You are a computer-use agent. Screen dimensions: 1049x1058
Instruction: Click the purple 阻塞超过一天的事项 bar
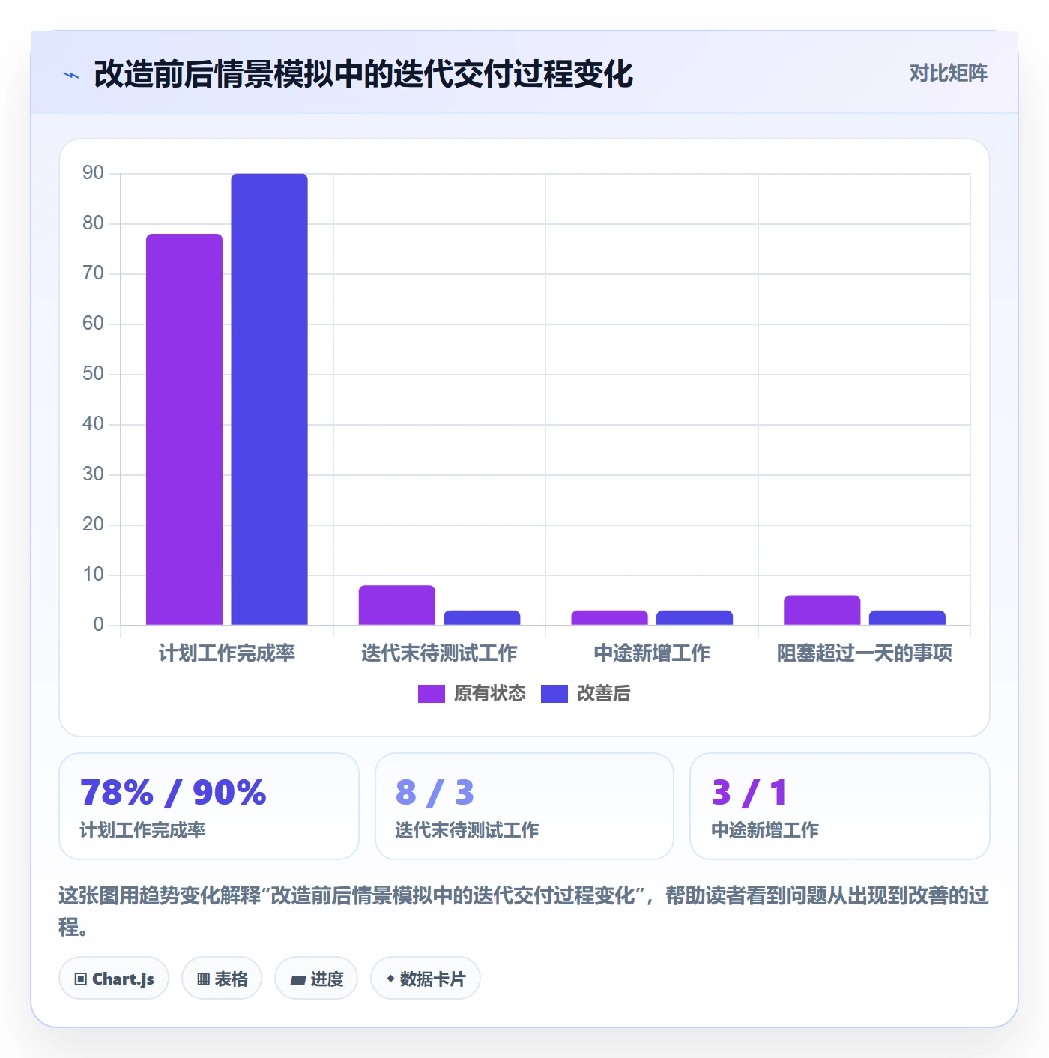(822, 610)
